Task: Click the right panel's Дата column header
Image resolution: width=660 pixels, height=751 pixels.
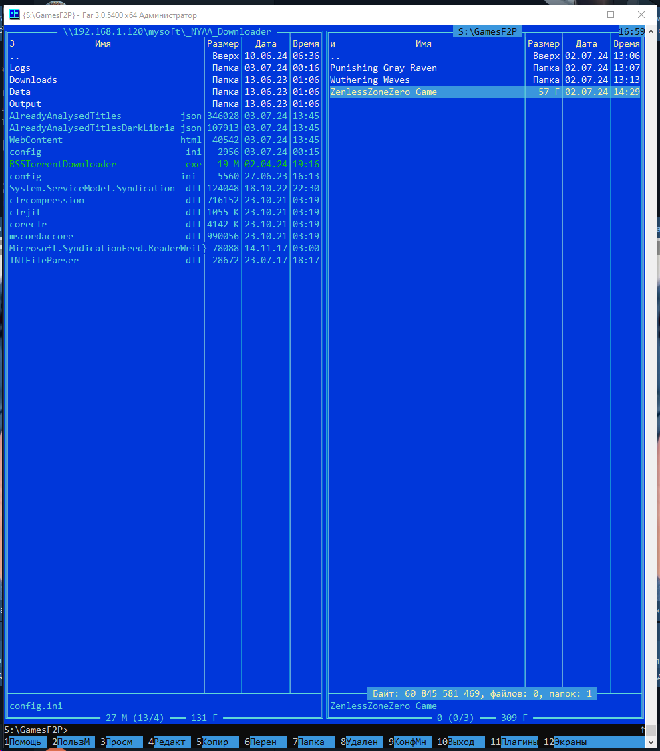Action: click(x=587, y=44)
